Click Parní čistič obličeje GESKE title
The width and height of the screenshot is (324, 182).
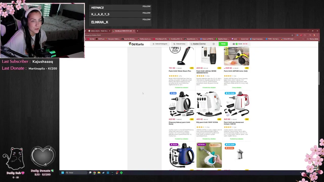tap(206, 72)
